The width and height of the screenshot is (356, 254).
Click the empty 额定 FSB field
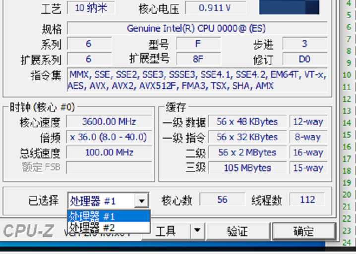(109, 167)
